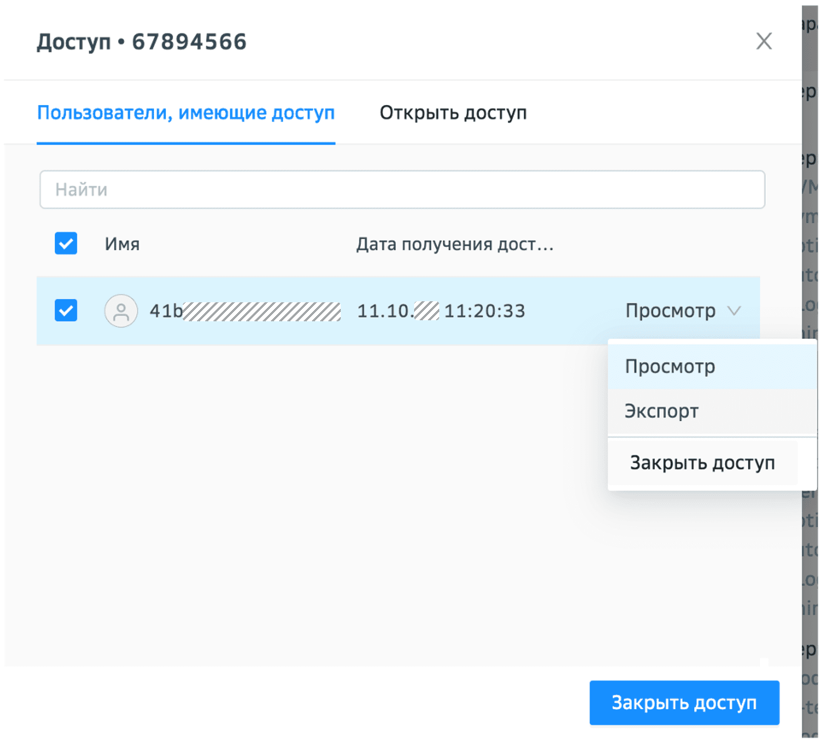820x739 pixels.
Task: Close the access dialog with X icon
Action: pyautogui.click(x=764, y=41)
